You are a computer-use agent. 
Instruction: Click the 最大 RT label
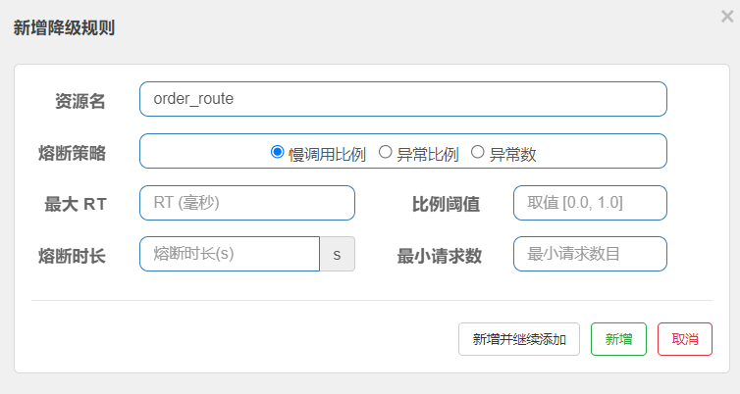click(76, 204)
